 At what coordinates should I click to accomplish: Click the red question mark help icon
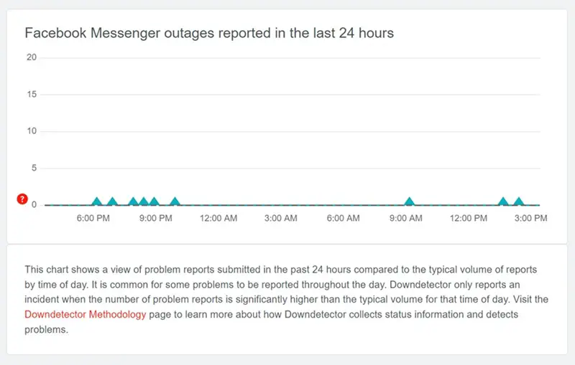click(x=22, y=199)
